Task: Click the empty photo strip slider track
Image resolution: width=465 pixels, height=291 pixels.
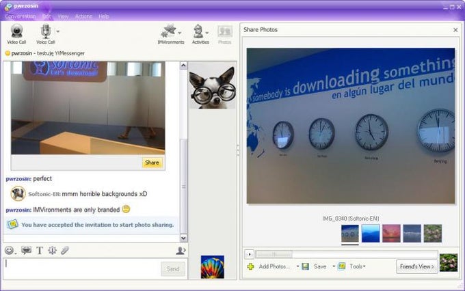Action: pos(364,254)
